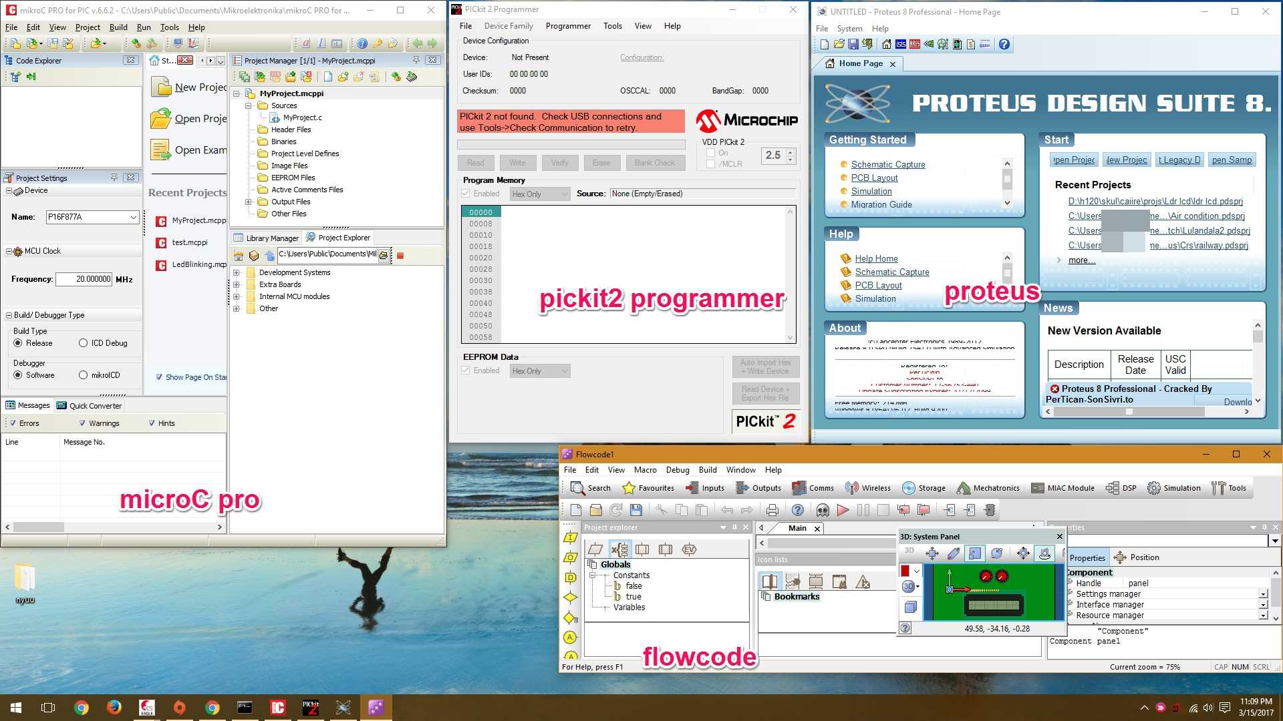This screenshot has height=721, width=1283.
Task: Toggle the Errors checkbox in Messages
Action: click(x=13, y=423)
